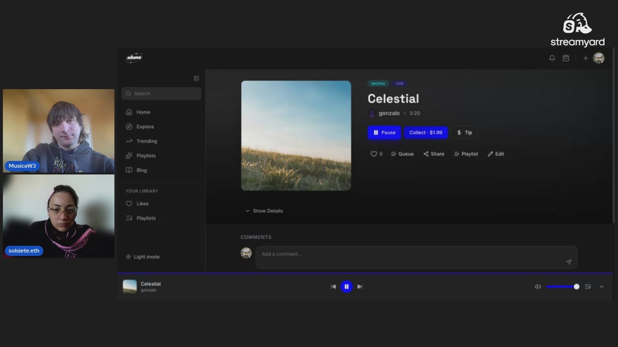Select the chill tag
The width and height of the screenshot is (618, 347).
tap(399, 83)
